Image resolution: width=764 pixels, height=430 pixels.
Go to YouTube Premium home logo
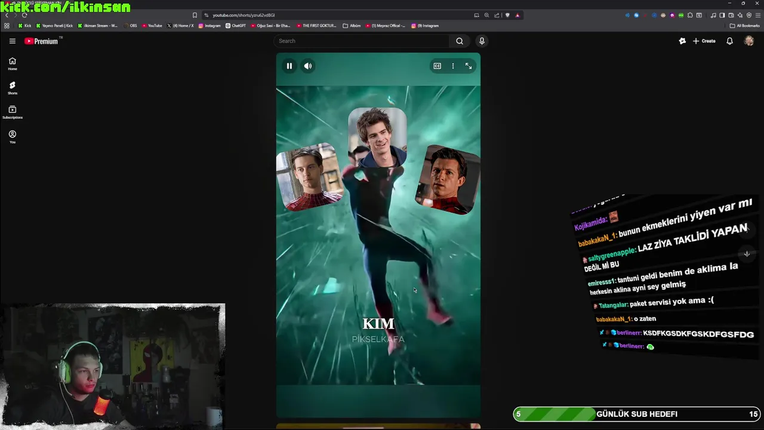point(42,41)
